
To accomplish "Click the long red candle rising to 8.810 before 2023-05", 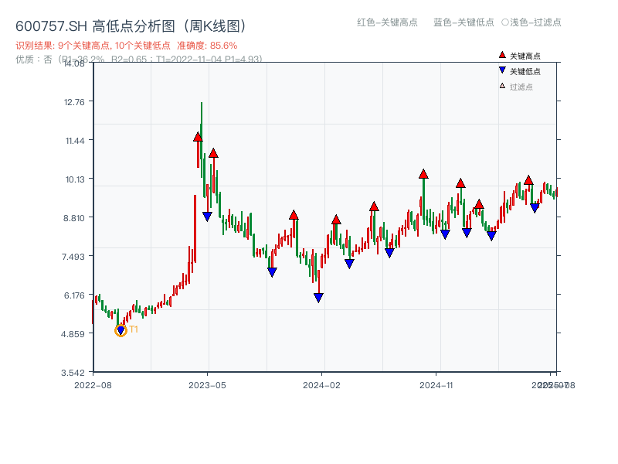I will [195, 229].
